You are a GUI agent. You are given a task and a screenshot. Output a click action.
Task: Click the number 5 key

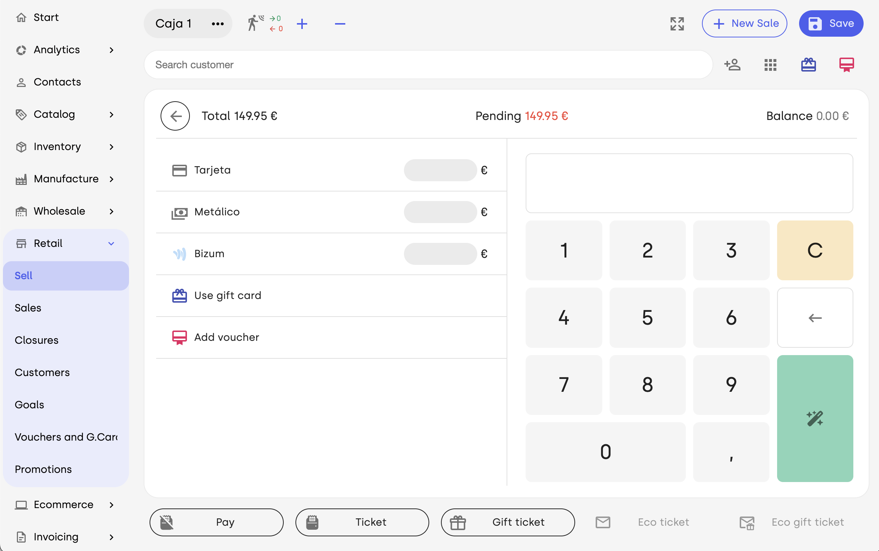tap(647, 318)
